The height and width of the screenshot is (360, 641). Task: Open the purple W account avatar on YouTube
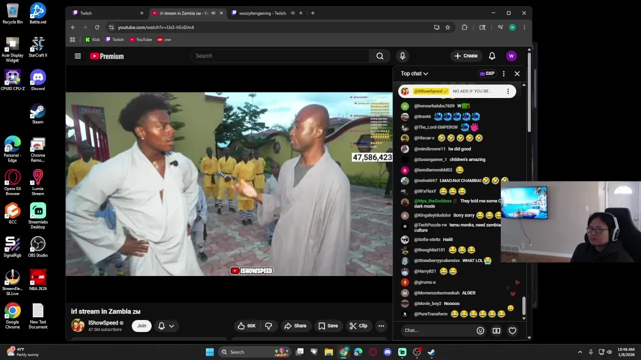(511, 56)
